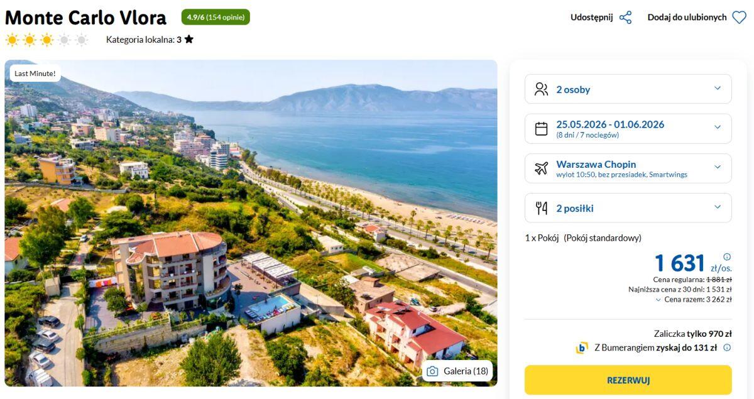Open the travel dates dropdown
This screenshot has width=754, height=399.
point(718,128)
